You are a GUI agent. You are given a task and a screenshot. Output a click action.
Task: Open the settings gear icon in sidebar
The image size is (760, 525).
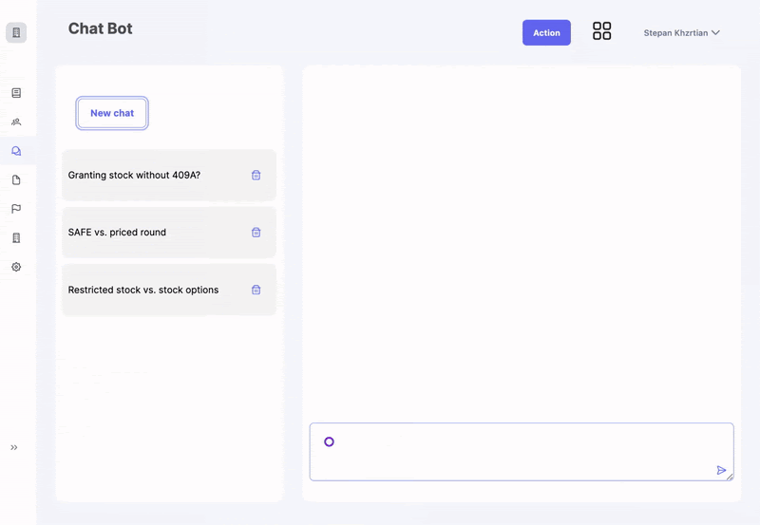pyautogui.click(x=16, y=267)
